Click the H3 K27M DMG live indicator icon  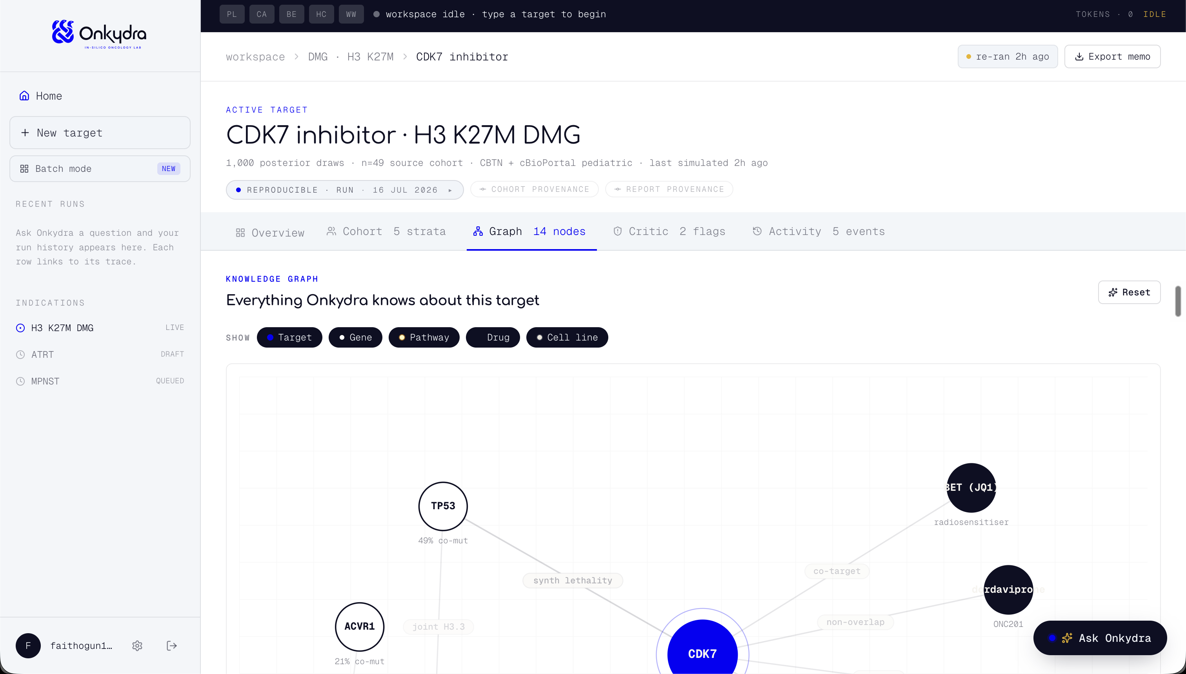(x=20, y=328)
